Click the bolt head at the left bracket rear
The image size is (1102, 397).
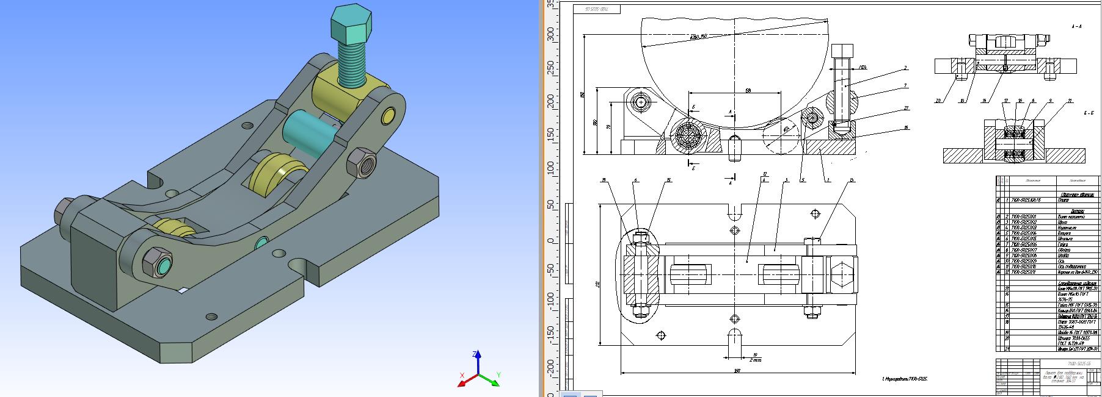click(x=63, y=212)
